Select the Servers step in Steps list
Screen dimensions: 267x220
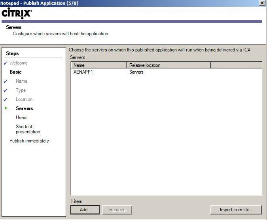click(25, 108)
